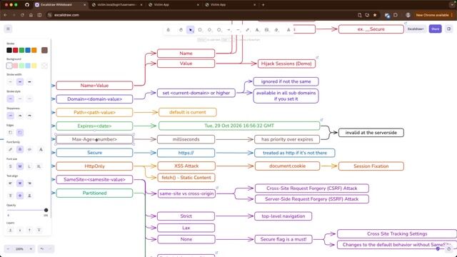Reset zoom at 100% label

point(19,249)
